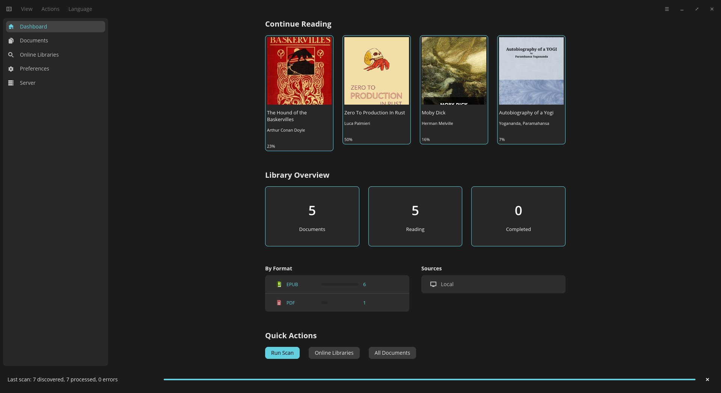721x393 pixels.
Task: Go to Documents in the sidebar
Action: tap(56, 40)
